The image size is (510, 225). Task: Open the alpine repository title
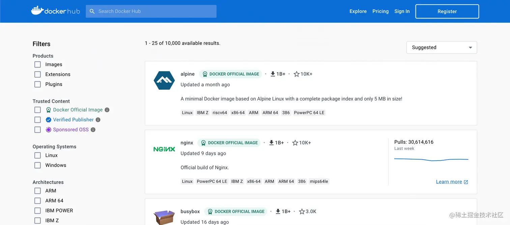[188, 74]
